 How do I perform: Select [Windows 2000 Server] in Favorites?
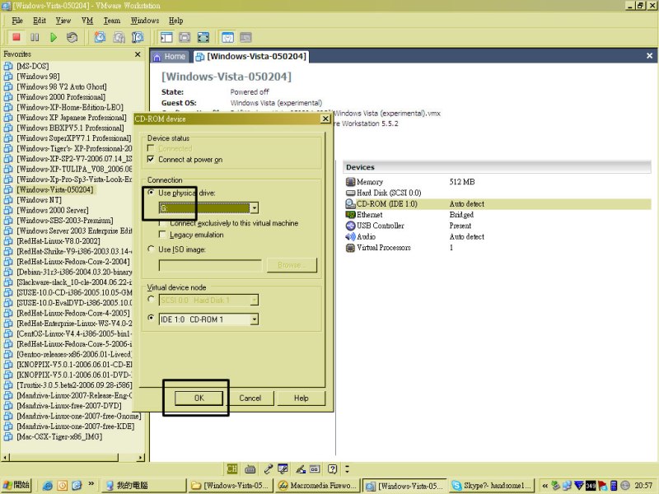(53, 210)
